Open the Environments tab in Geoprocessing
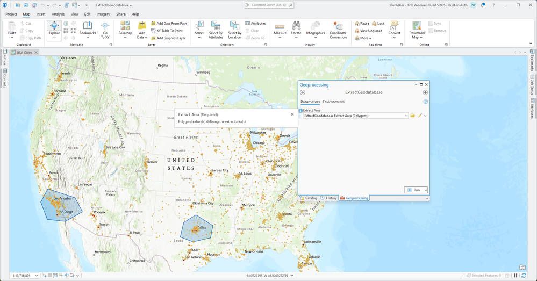Viewport: 537px width, 281px height. 334,102
